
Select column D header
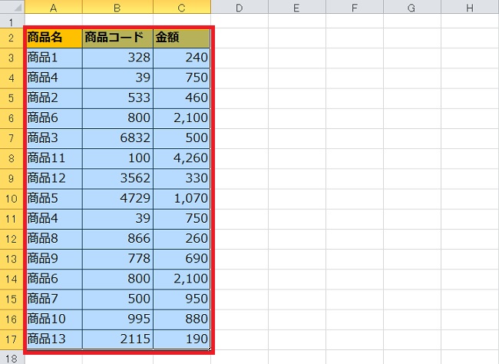click(240, 8)
